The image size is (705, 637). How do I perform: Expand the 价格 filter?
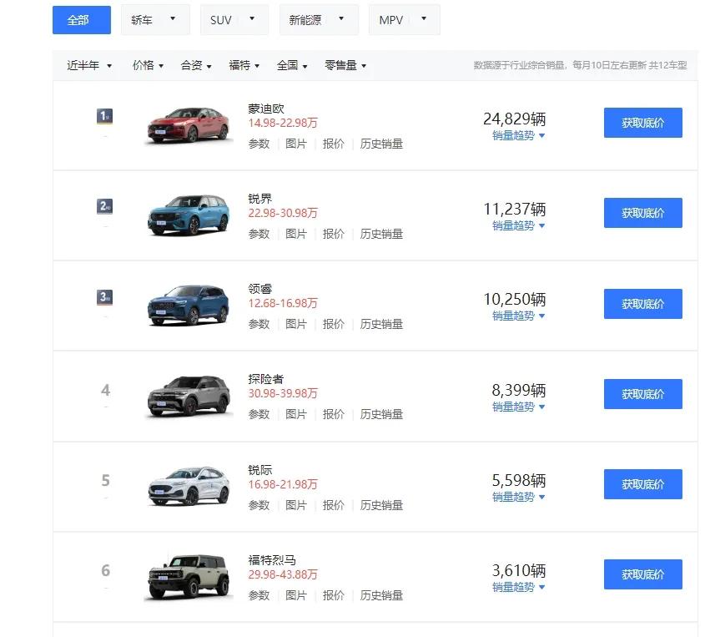pyautogui.click(x=148, y=66)
